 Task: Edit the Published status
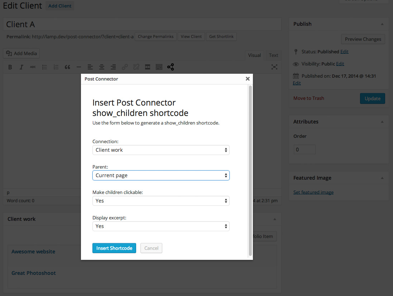344,52
